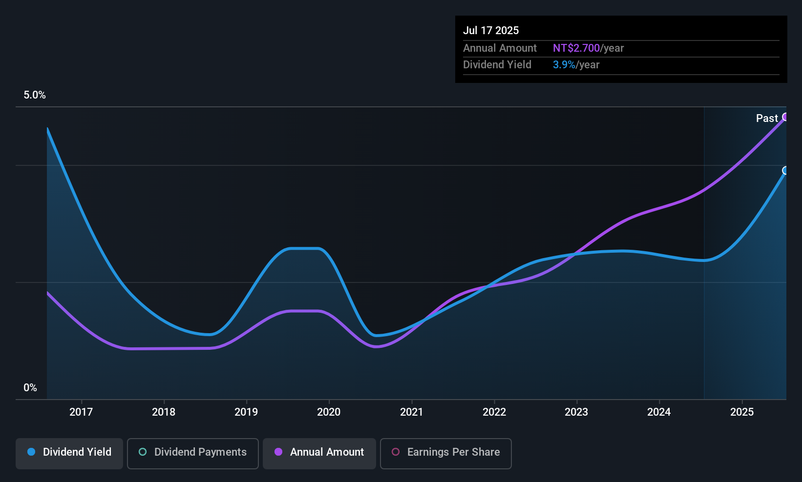Click the Past label on the chart

(x=767, y=118)
